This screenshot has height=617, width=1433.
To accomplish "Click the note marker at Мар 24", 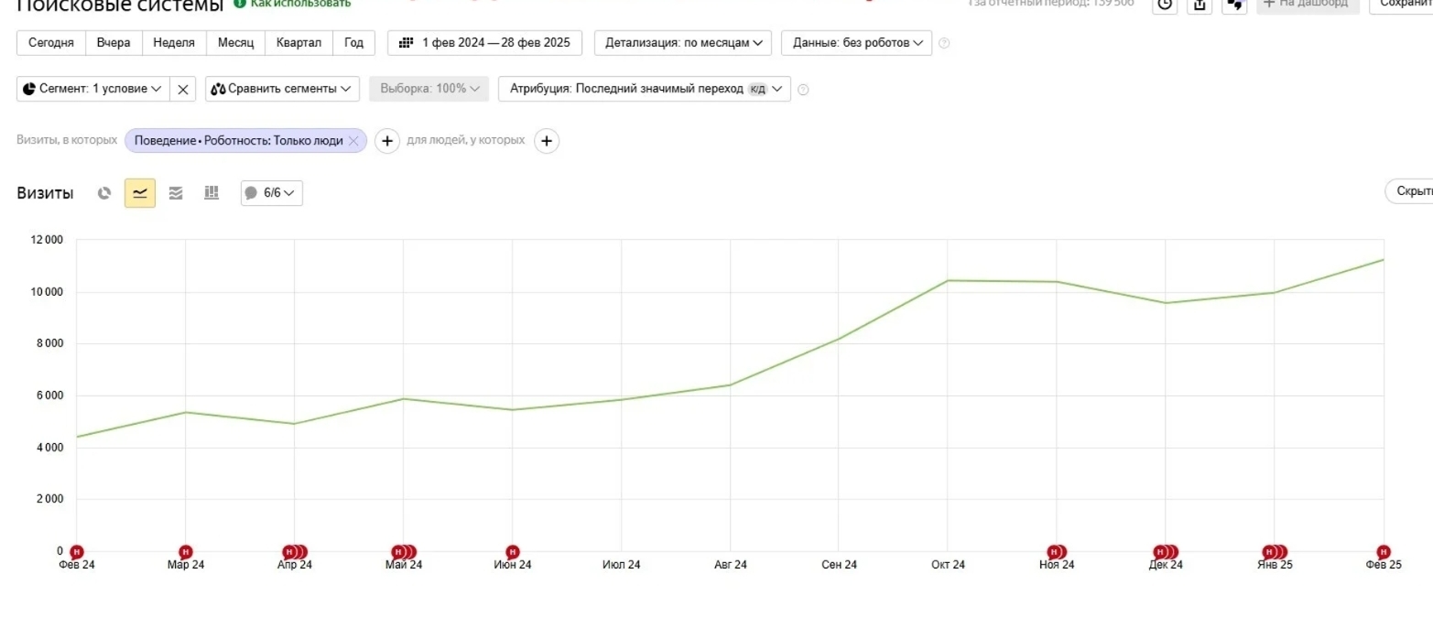I will 186,552.
